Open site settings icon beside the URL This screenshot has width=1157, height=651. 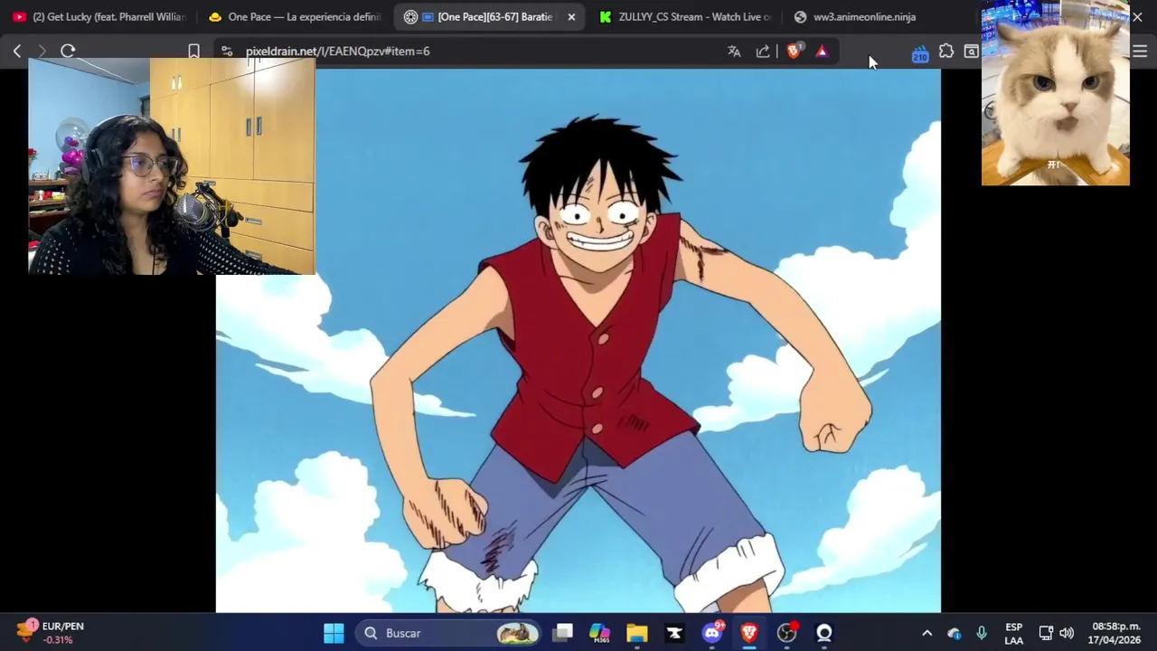[226, 52]
